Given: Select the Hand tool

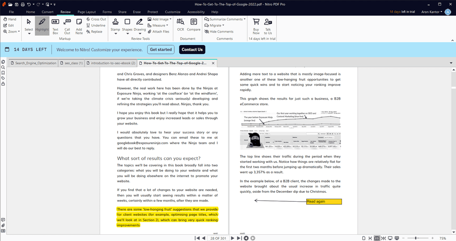Looking at the screenshot, I should (9, 19).
